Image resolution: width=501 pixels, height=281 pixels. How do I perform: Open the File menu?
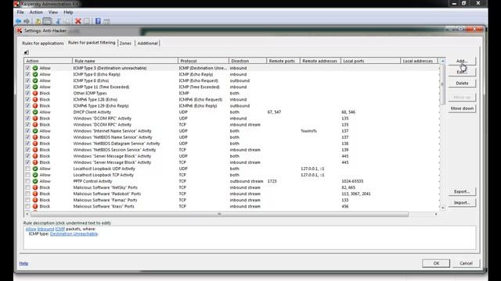click(x=20, y=12)
